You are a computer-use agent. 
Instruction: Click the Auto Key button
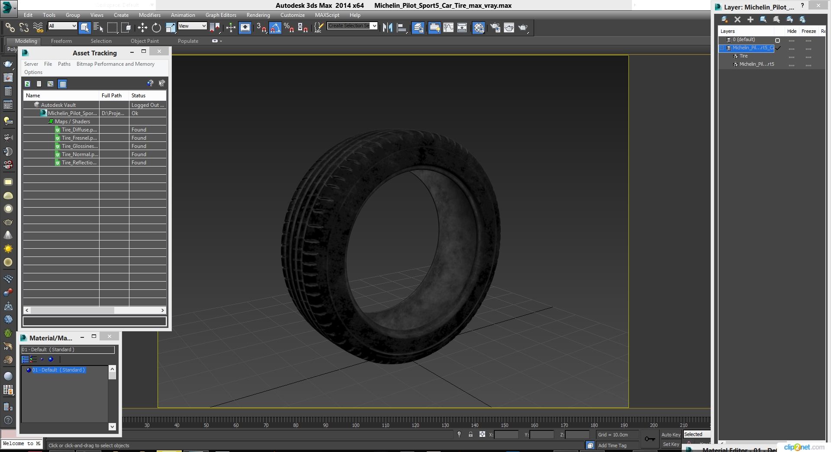[x=671, y=435]
